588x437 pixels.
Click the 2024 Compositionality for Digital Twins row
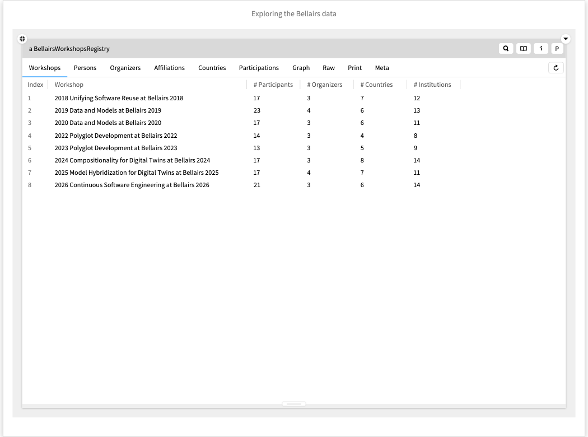pyautogui.click(x=132, y=160)
